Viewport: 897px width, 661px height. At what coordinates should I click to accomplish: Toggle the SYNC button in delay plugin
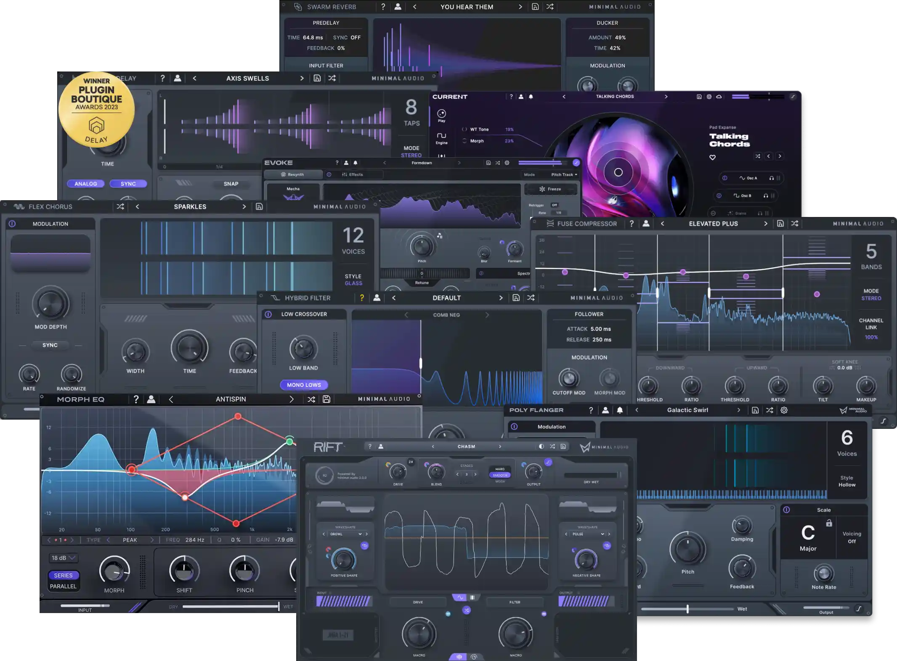128,184
